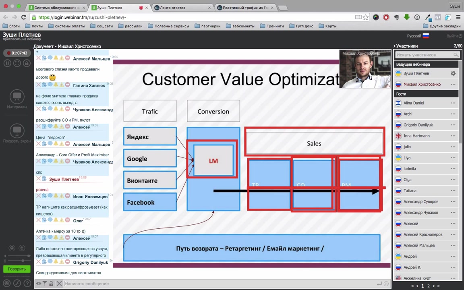Click the Выйти logout button
Screen dimensions: 464x290
(x=454, y=36)
